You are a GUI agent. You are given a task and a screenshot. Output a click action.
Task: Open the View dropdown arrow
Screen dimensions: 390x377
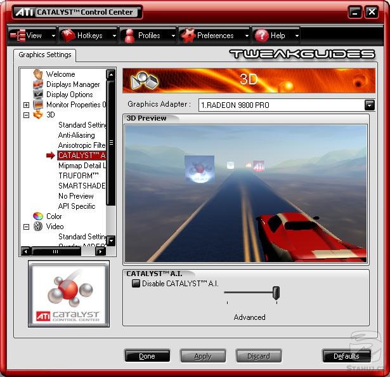coord(53,36)
